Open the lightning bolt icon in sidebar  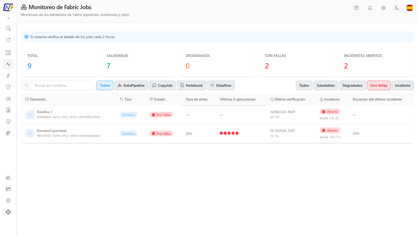pos(8,76)
